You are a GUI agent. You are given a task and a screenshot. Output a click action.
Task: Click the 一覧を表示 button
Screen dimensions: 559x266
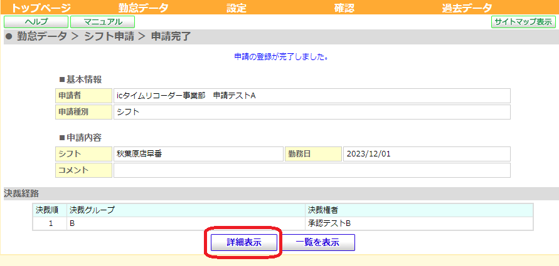click(317, 243)
